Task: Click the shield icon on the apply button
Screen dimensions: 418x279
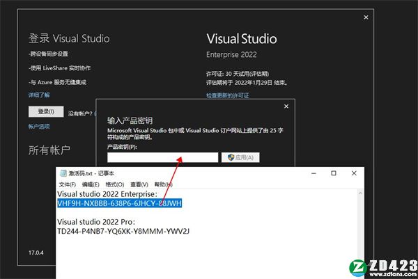Action: pos(231,157)
